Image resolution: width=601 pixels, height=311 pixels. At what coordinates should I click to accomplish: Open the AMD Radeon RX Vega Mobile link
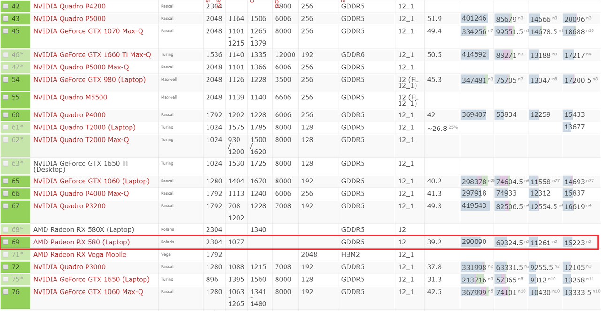80,255
